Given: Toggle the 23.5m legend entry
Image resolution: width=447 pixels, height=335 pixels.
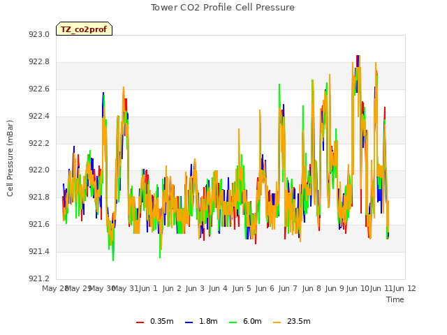Looking at the screenshot, I should [x=292, y=321].
